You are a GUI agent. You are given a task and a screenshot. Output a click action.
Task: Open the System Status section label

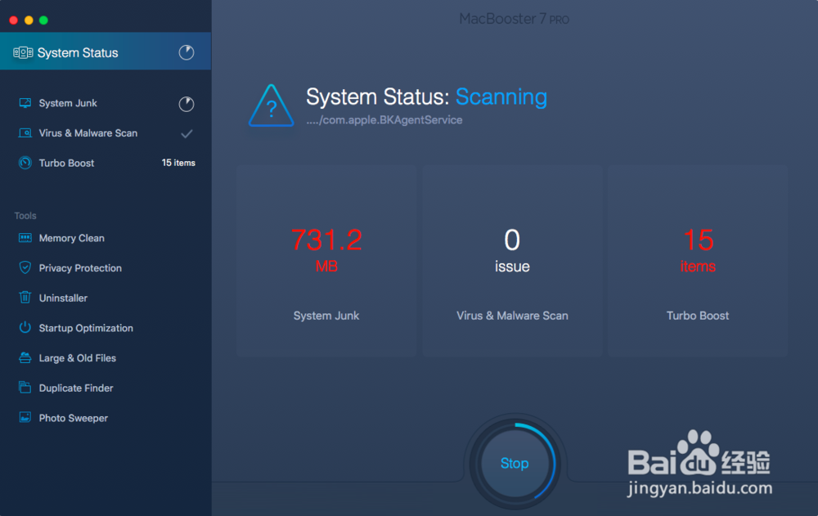tap(78, 52)
